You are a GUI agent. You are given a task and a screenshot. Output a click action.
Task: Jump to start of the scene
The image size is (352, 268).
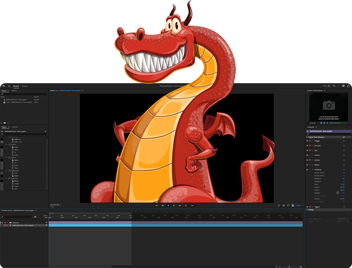click(x=157, y=205)
